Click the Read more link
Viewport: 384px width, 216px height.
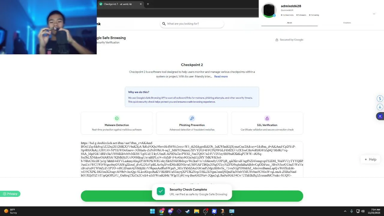click(221, 76)
